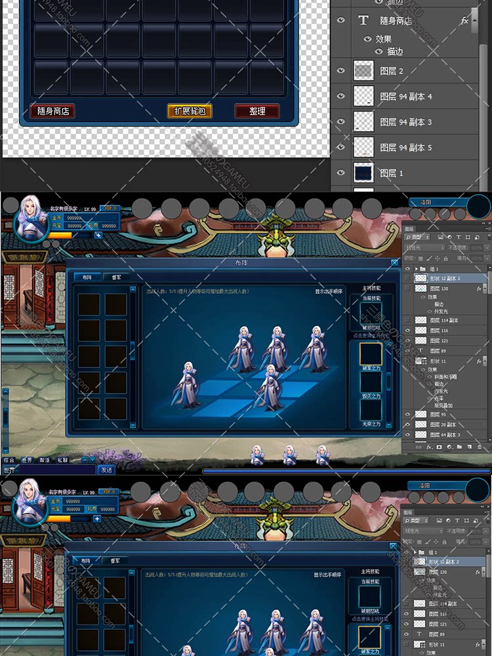Select the 世界 chat tab

[x=27, y=459]
